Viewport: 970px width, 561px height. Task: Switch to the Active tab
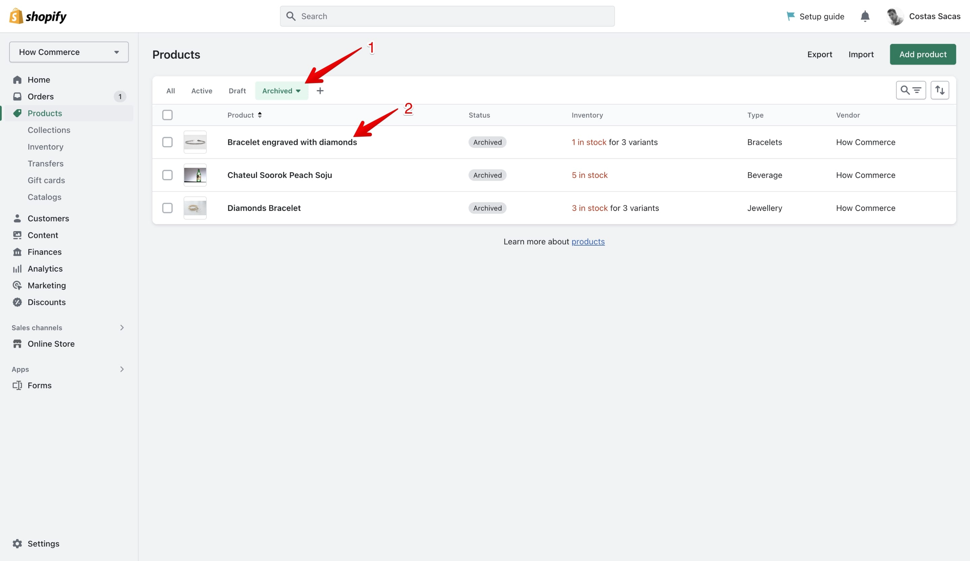(202, 91)
